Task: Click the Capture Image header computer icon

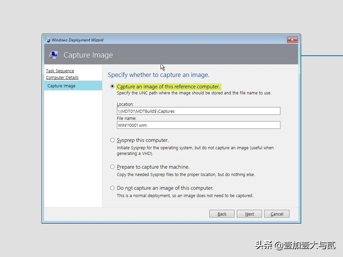Action: coord(53,55)
